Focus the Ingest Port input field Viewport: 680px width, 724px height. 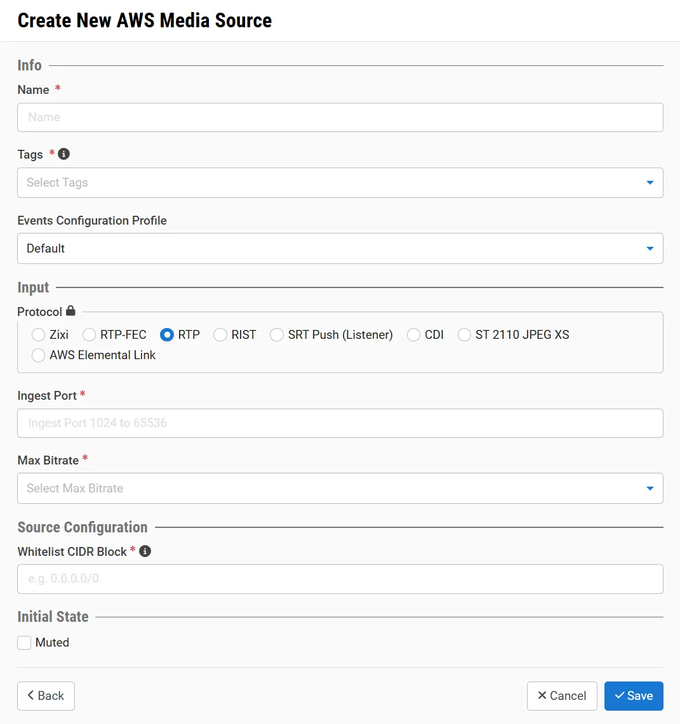pos(340,423)
